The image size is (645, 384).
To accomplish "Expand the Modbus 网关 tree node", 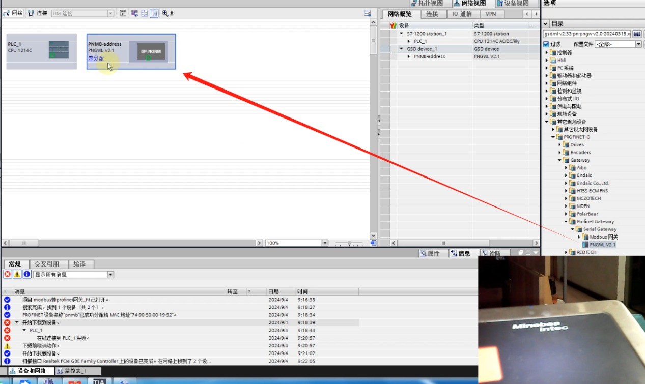I will coord(579,237).
